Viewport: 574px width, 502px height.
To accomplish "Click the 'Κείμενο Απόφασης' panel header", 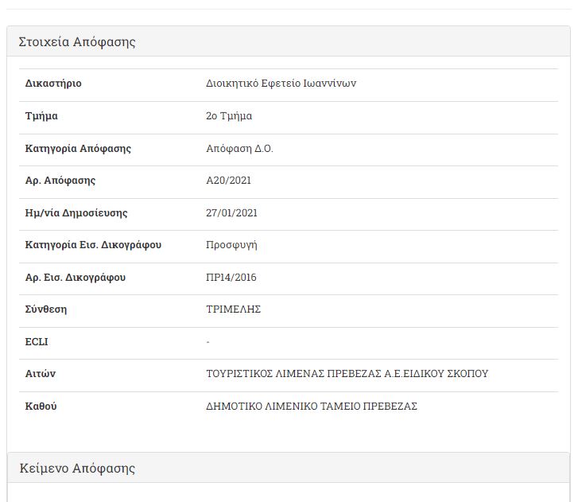I will (x=289, y=468).
